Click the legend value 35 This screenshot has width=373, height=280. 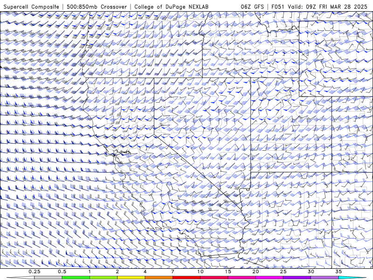click(338, 272)
